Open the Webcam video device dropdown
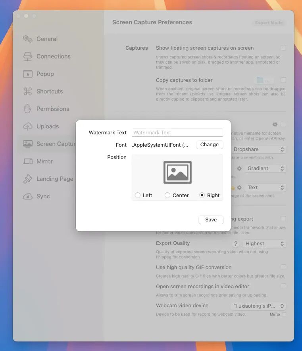Screen dimensions: 302x351 tap(258, 306)
